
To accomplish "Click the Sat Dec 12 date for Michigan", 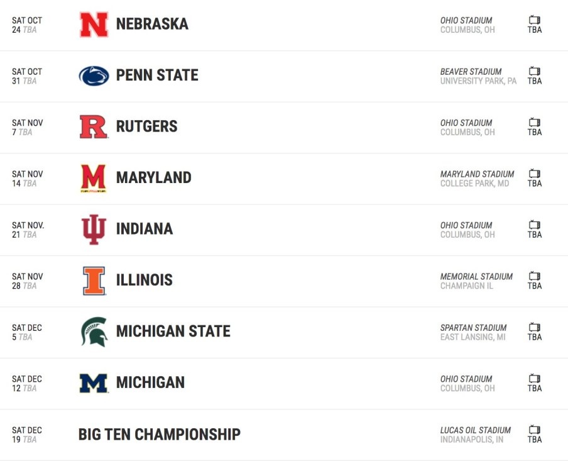I will click(x=26, y=383).
